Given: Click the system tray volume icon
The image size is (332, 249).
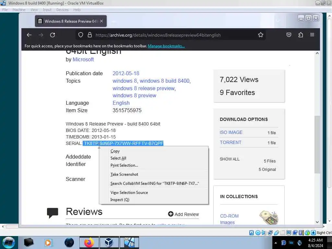Looking at the screenshot, I should click(x=299, y=243).
